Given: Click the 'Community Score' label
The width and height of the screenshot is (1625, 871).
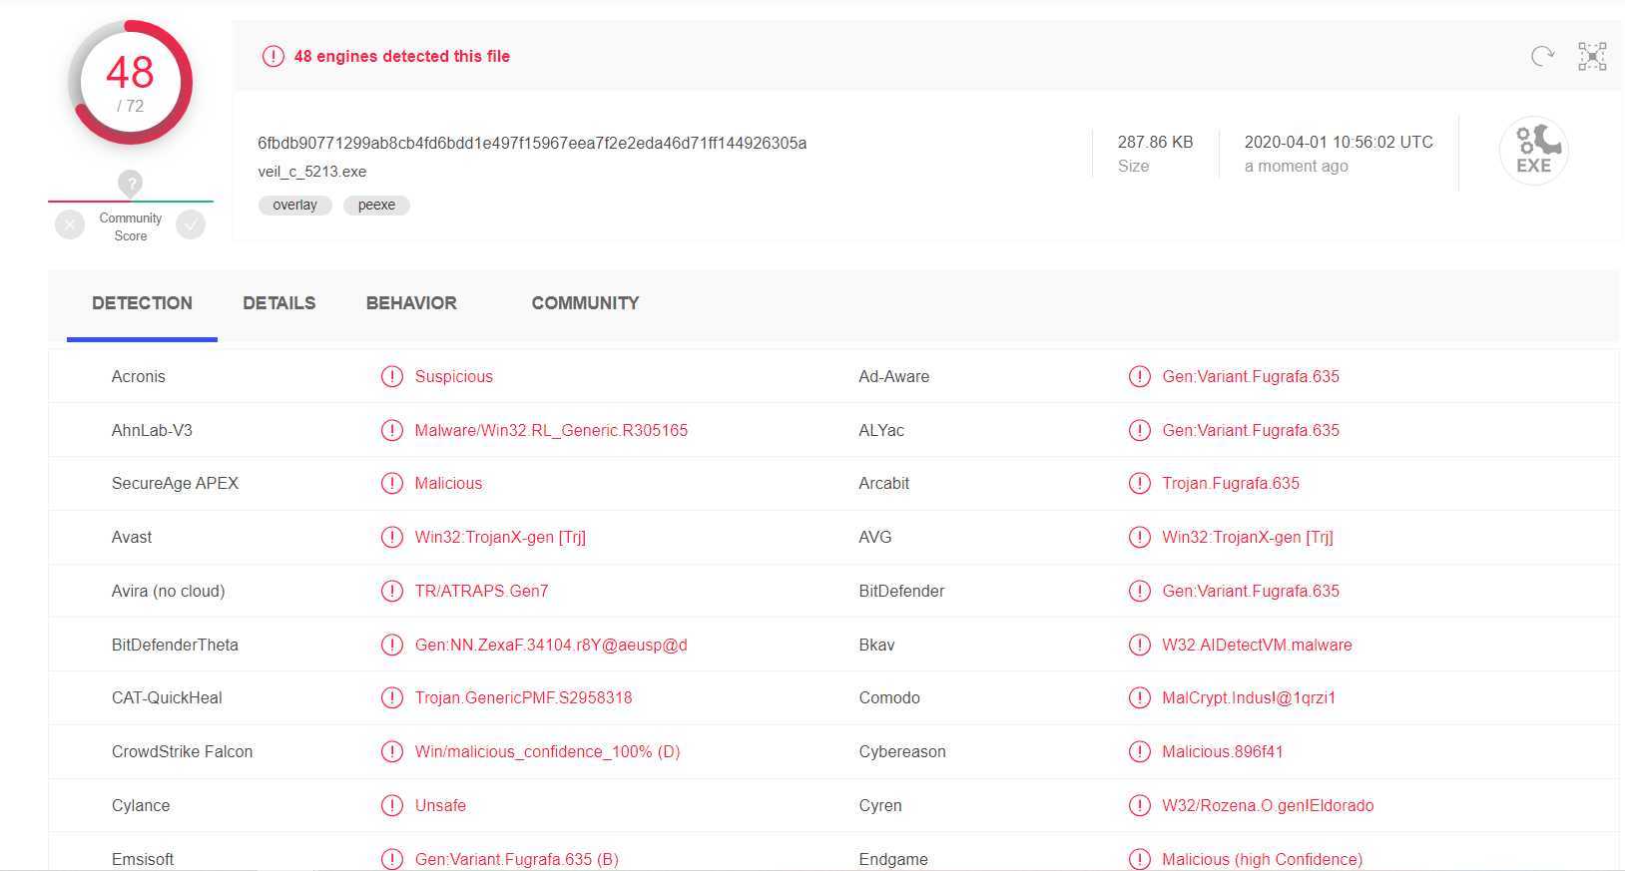Looking at the screenshot, I should [131, 226].
